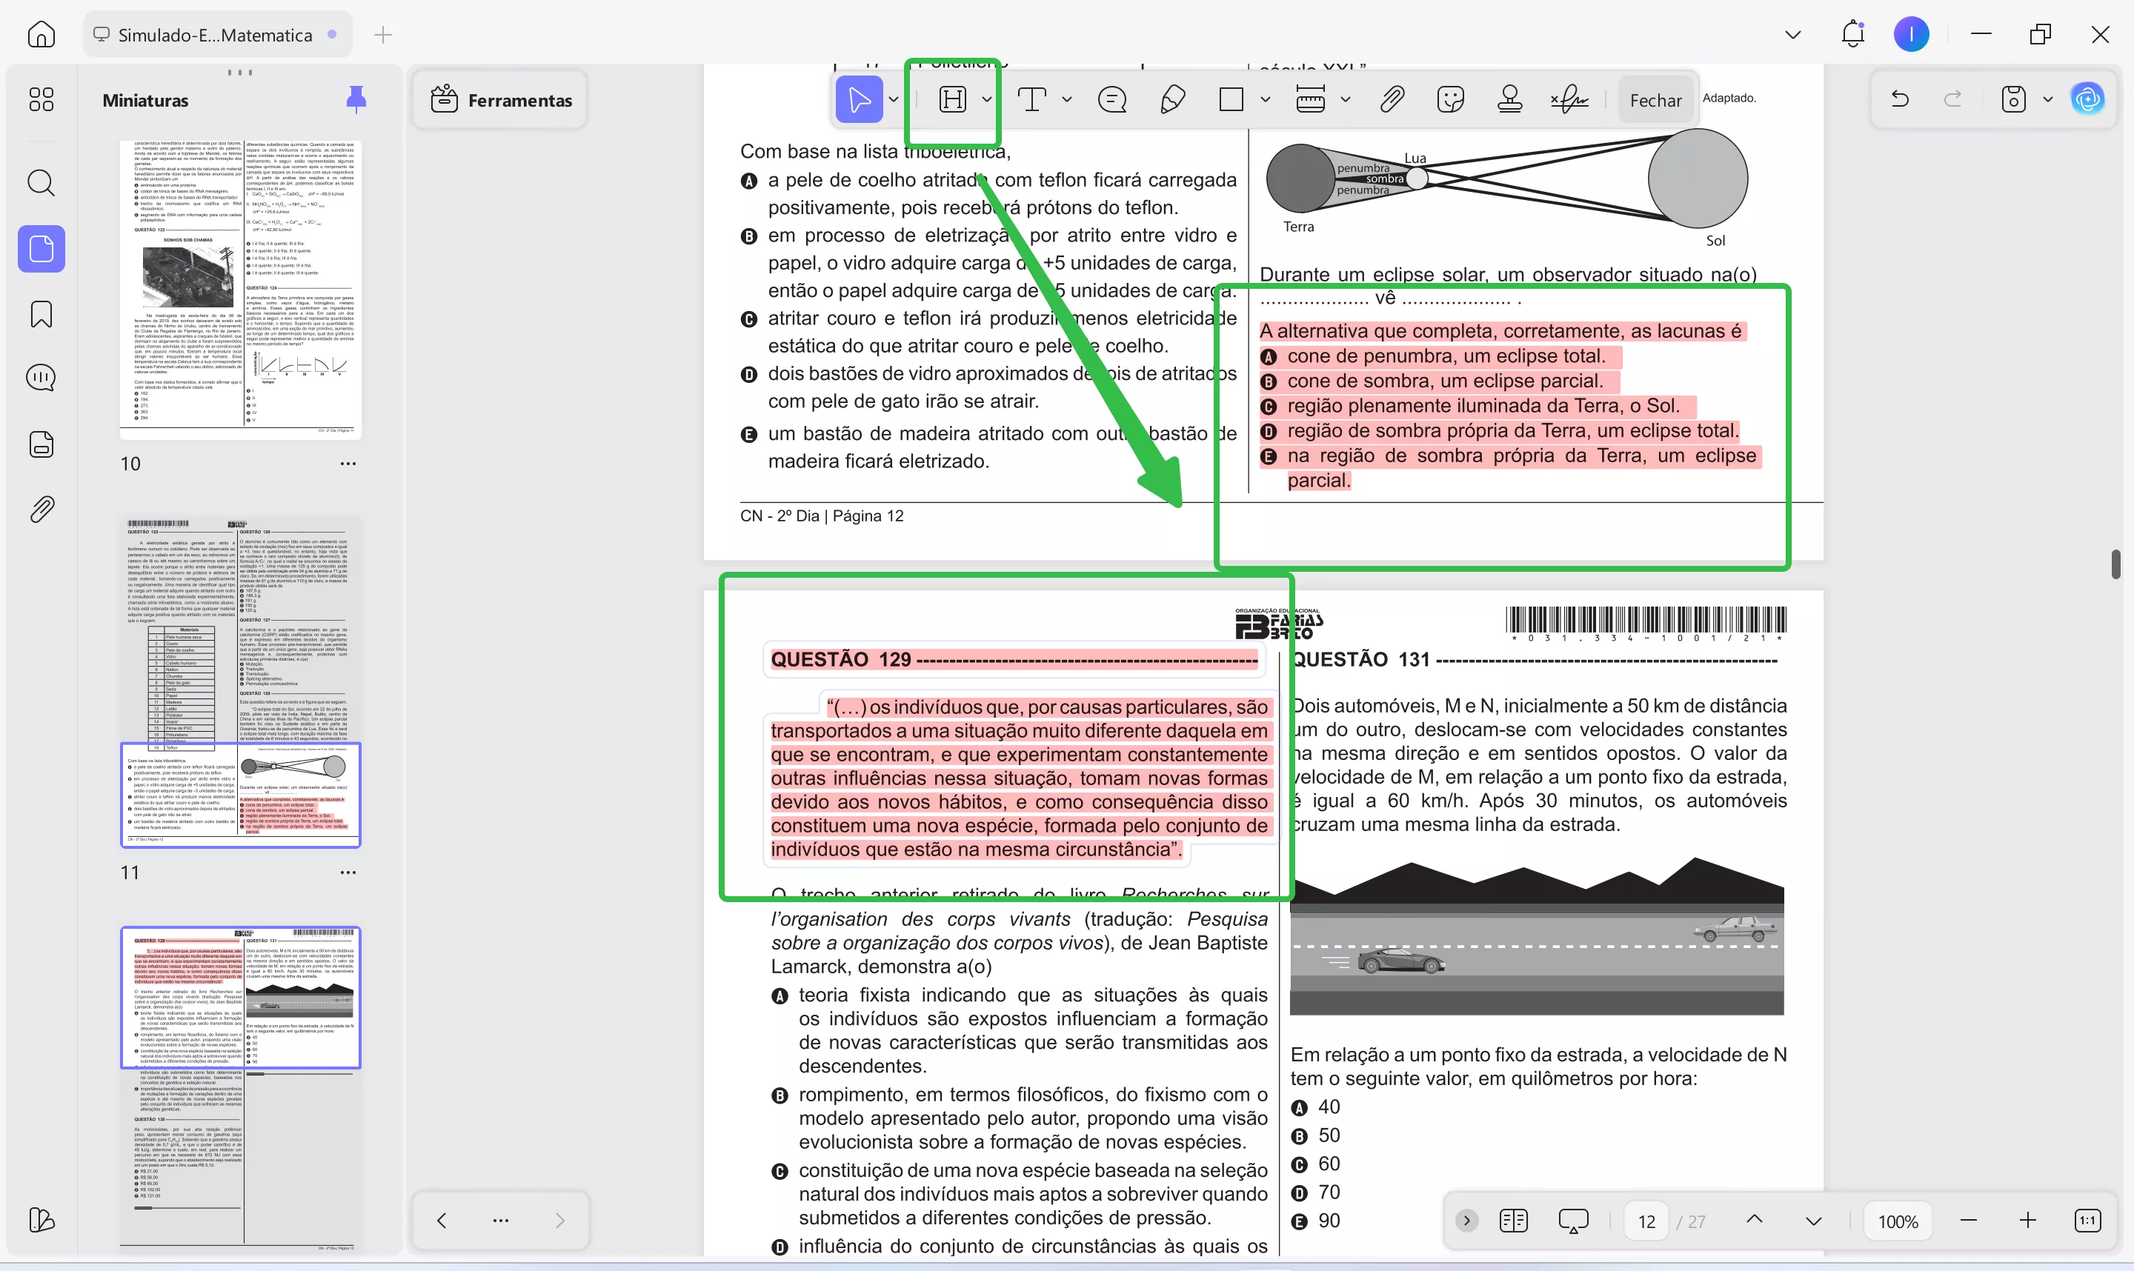The width and height of the screenshot is (2134, 1271).
Task: Click the AI assistant icon top right
Action: click(2088, 99)
